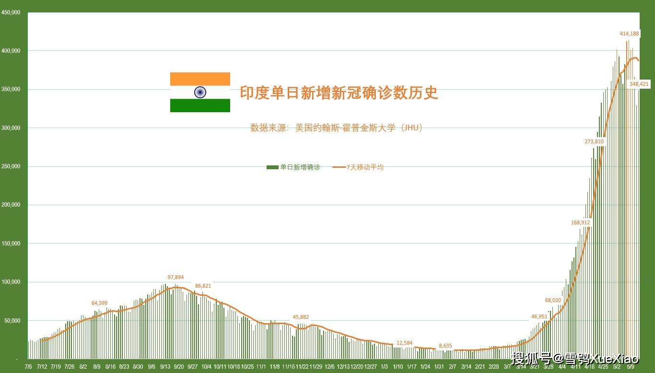The height and width of the screenshot is (373, 655).
Task: Click the first small bar above 7/5
Action: (x=29, y=350)
